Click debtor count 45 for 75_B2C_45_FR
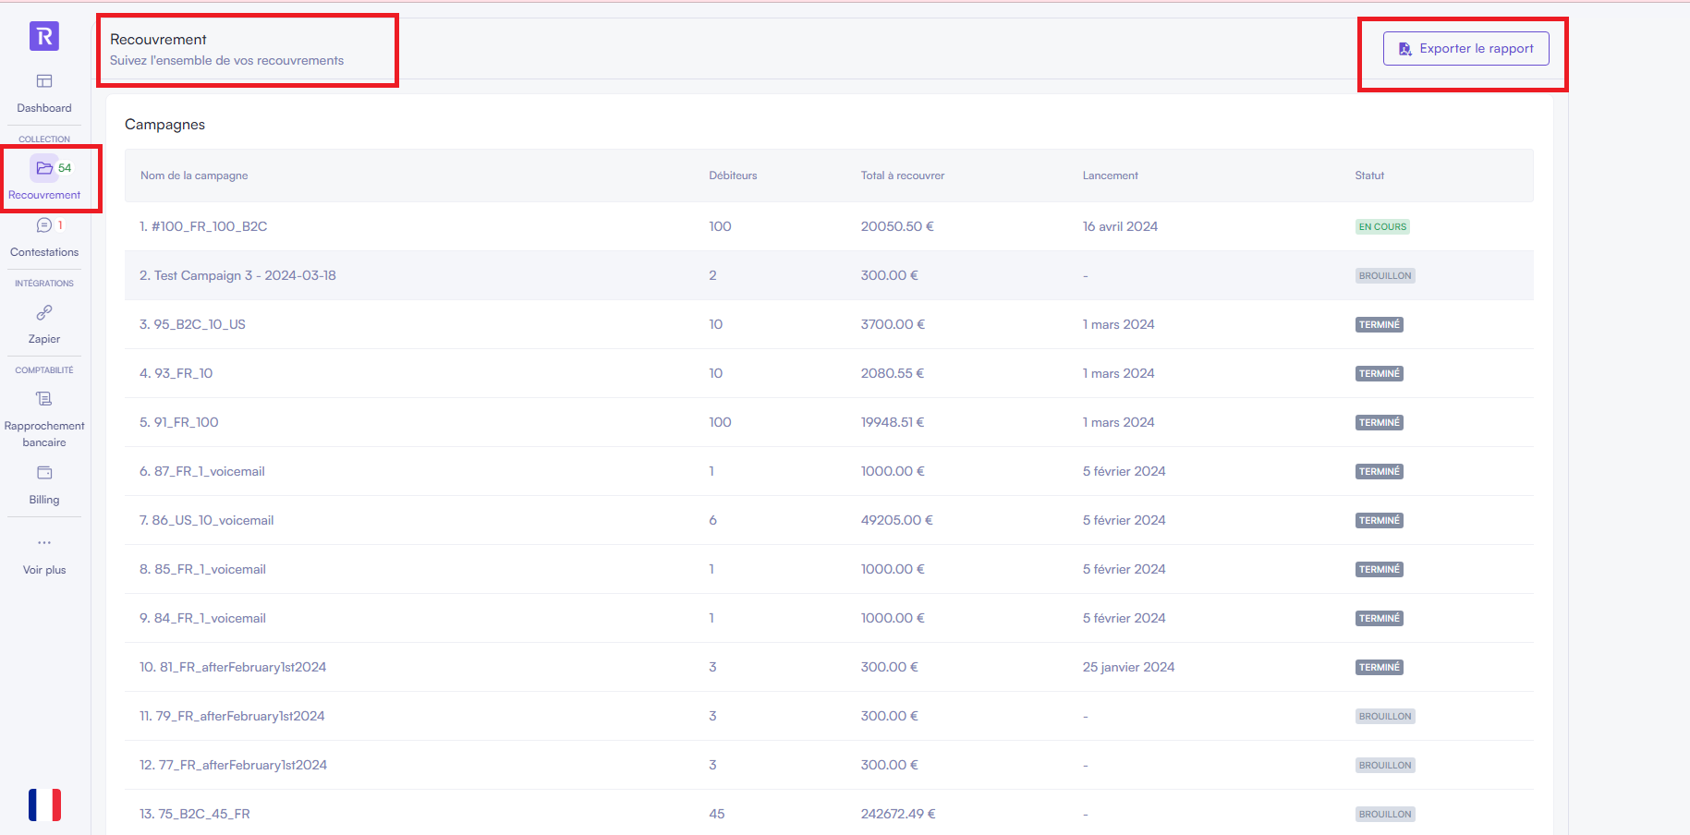The height and width of the screenshot is (835, 1690). coord(717,814)
